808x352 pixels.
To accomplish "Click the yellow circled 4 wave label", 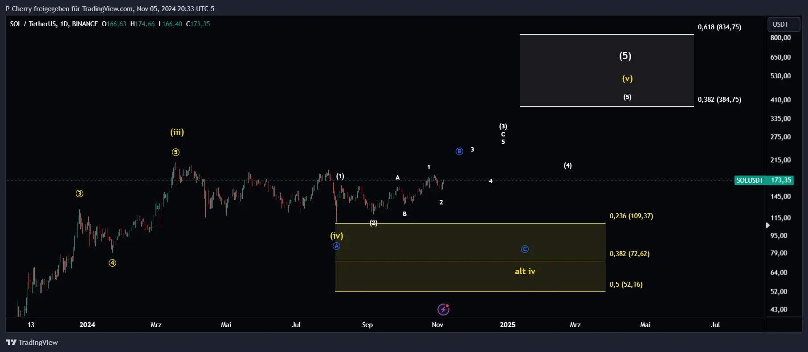I will click(112, 263).
